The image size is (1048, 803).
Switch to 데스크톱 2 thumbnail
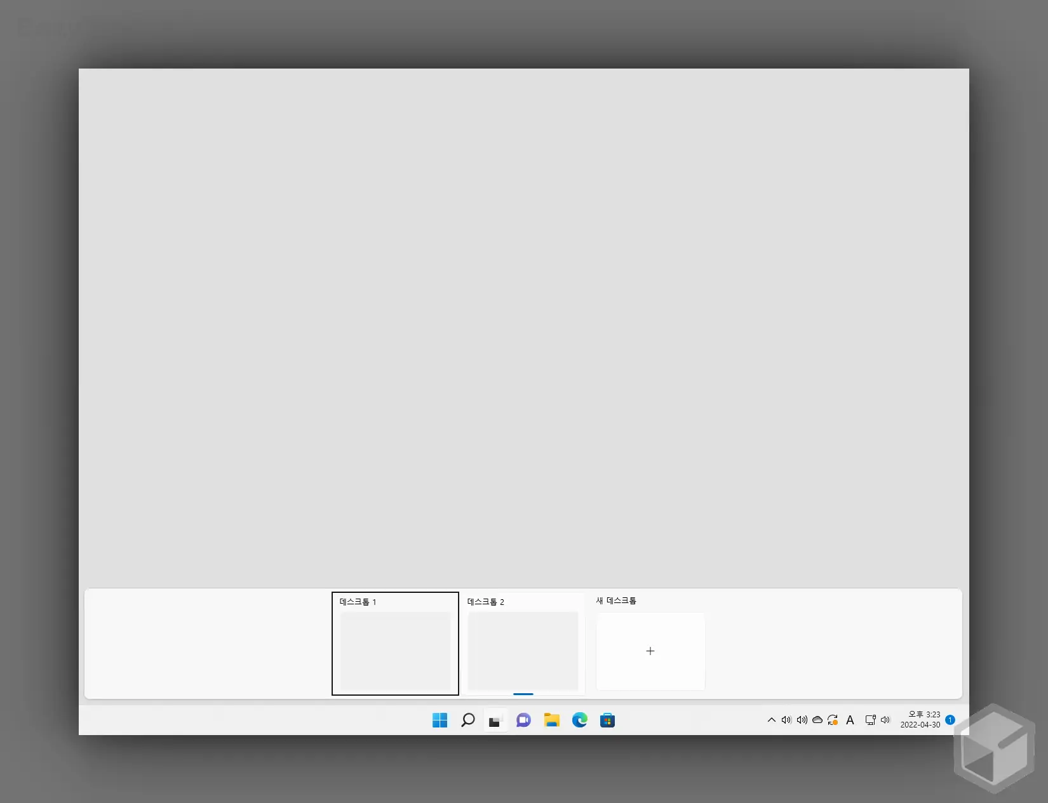tap(523, 651)
